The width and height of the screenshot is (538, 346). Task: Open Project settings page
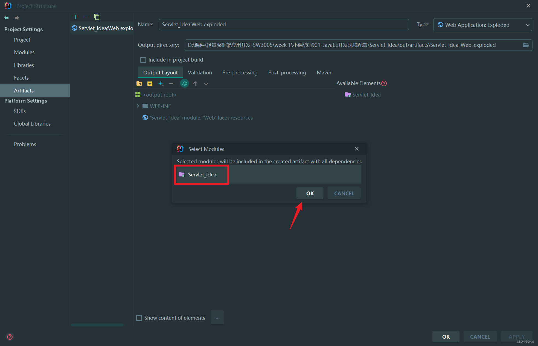click(22, 40)
